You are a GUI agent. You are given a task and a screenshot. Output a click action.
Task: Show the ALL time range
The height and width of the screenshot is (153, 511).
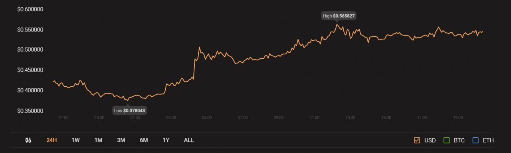[x=189, y=140]
